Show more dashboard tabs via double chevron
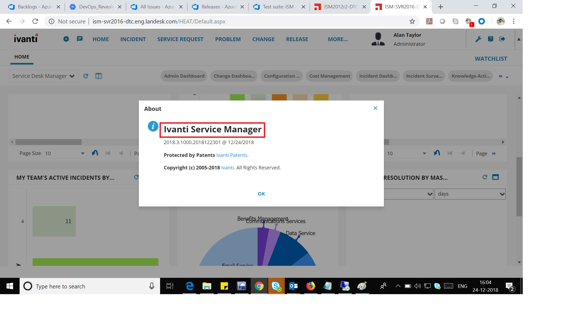Screen dimensions: 581x335 tap(500, 76)
